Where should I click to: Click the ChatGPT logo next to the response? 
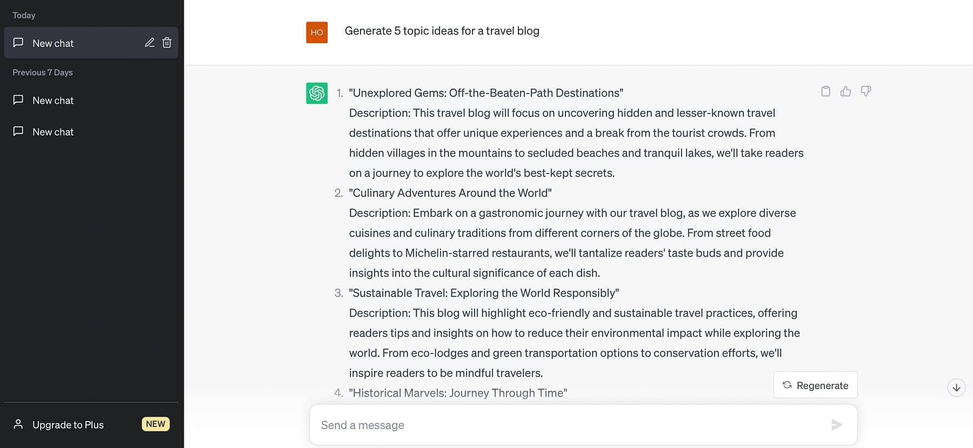coord(316,93)
